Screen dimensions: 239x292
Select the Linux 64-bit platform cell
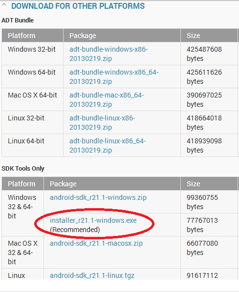[32, 145]
